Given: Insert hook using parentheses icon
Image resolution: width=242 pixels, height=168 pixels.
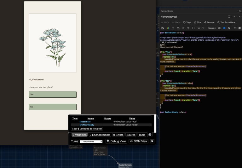Looking at the screenshot, I should click(x=193, y=28).
